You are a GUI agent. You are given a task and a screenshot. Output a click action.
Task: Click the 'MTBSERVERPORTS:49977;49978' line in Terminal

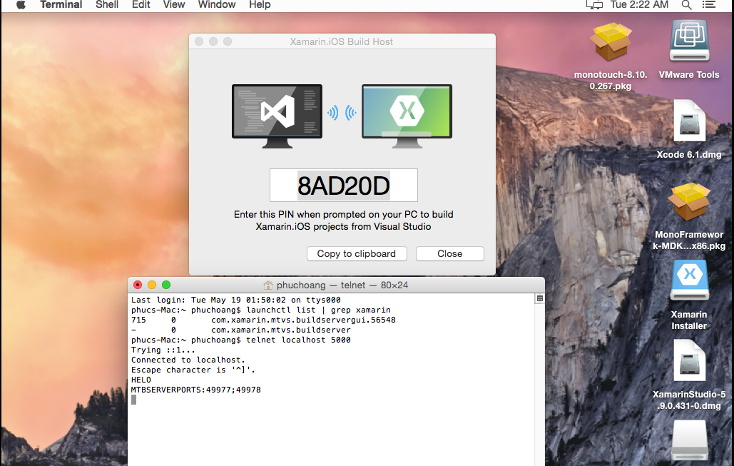click(195, 390)
